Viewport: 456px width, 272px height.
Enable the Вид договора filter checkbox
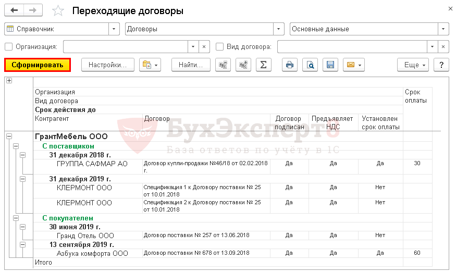tap(219, 46)
